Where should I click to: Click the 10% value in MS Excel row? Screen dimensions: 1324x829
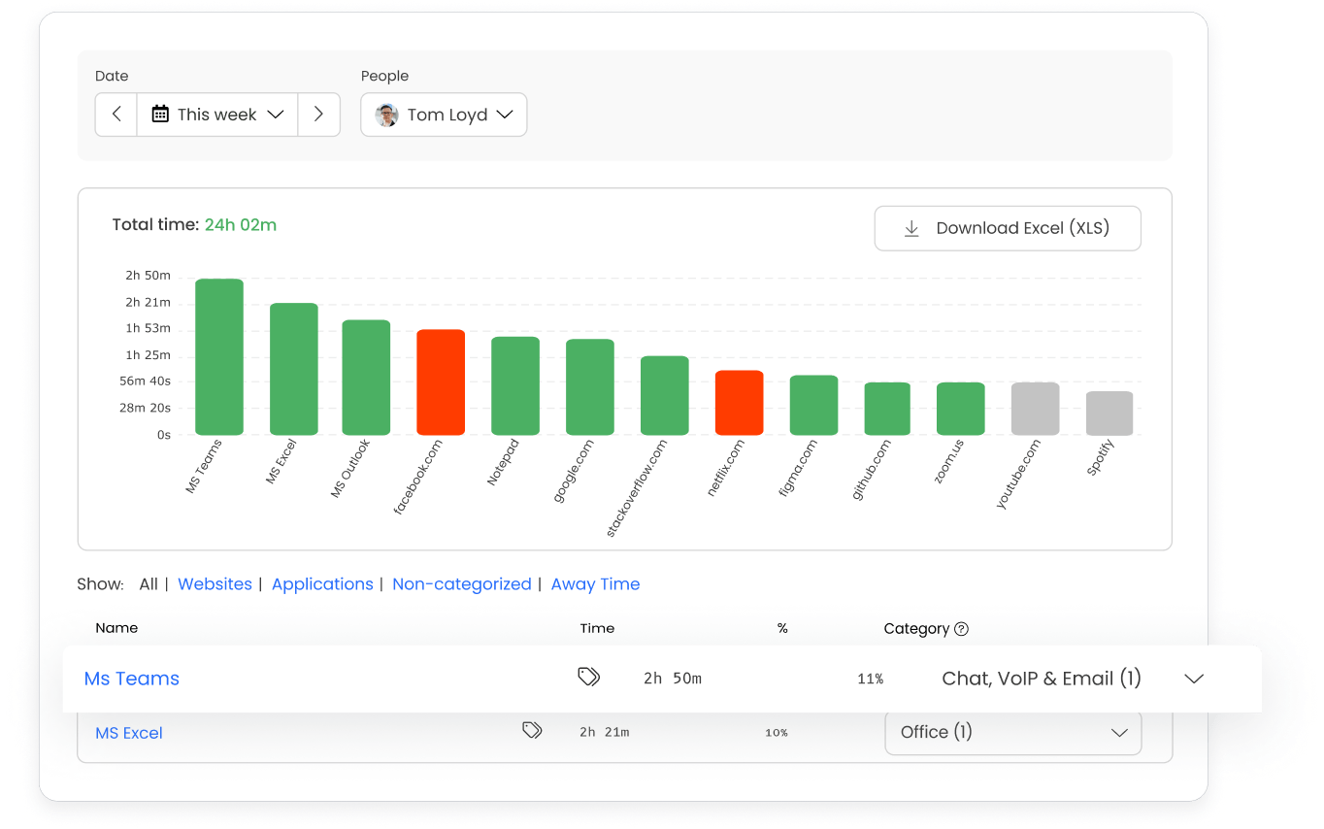click(777, 733)
